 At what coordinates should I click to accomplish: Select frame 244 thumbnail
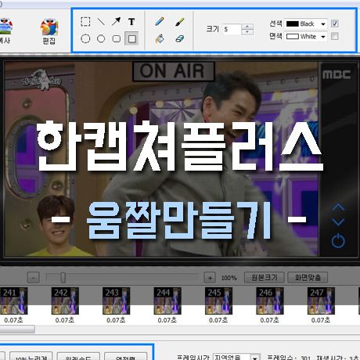[x=167, y=301]
